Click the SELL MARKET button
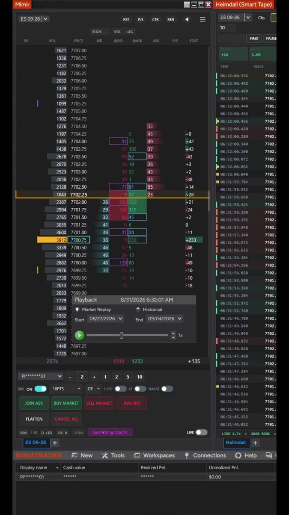The image size is (289, 515). [99, 403]
